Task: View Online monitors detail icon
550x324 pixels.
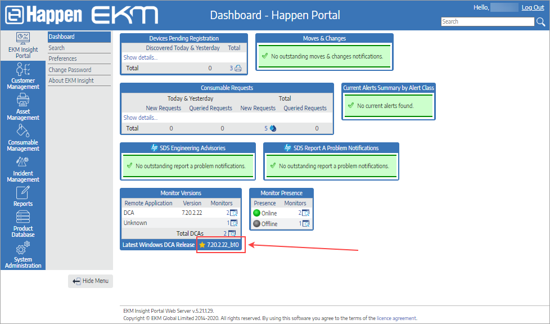Action: 305,213
